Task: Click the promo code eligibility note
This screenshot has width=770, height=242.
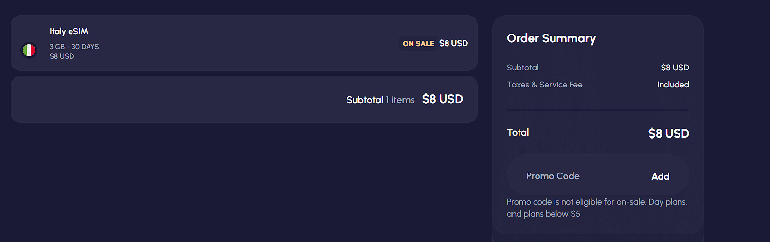Action: 596,207
